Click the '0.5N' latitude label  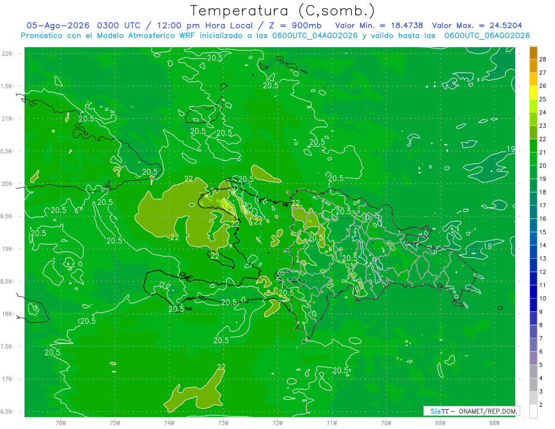[x=6, y=151]
